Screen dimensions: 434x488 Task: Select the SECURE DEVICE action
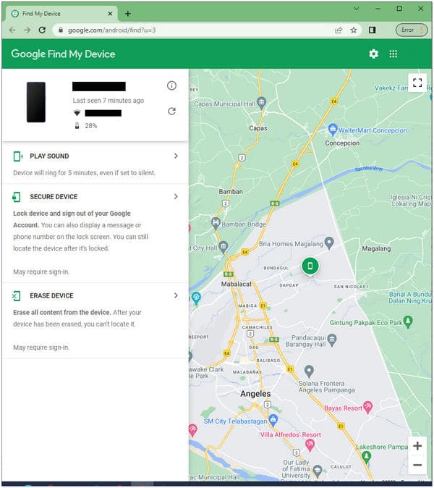point(54,197)
